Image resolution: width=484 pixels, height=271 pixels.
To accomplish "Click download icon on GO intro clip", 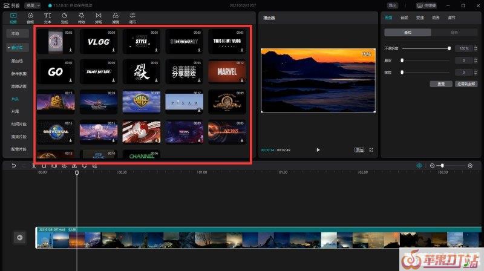I will [x=70, y=80].
